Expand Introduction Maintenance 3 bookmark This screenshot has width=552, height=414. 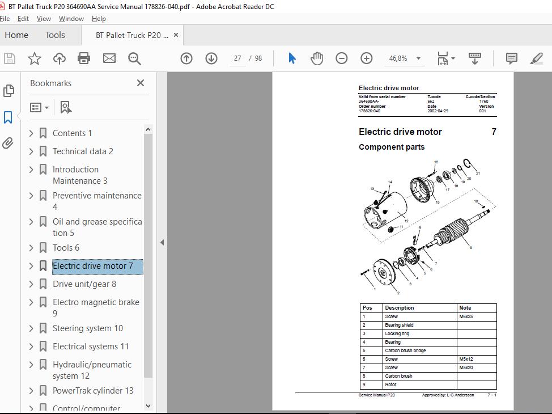31,170
